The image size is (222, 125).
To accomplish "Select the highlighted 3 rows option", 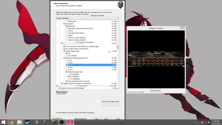I will (67, 65).
